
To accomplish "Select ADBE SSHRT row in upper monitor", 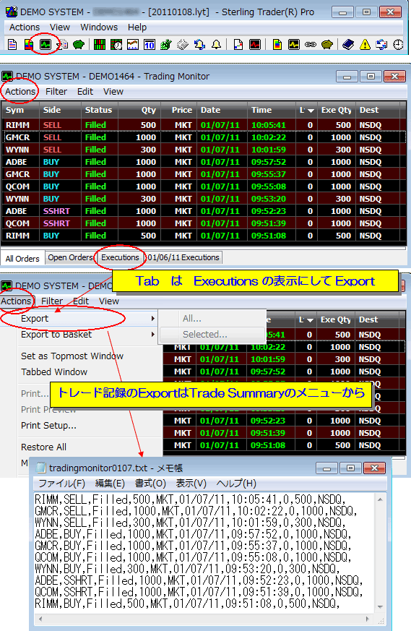I will [x=203, y=211].
